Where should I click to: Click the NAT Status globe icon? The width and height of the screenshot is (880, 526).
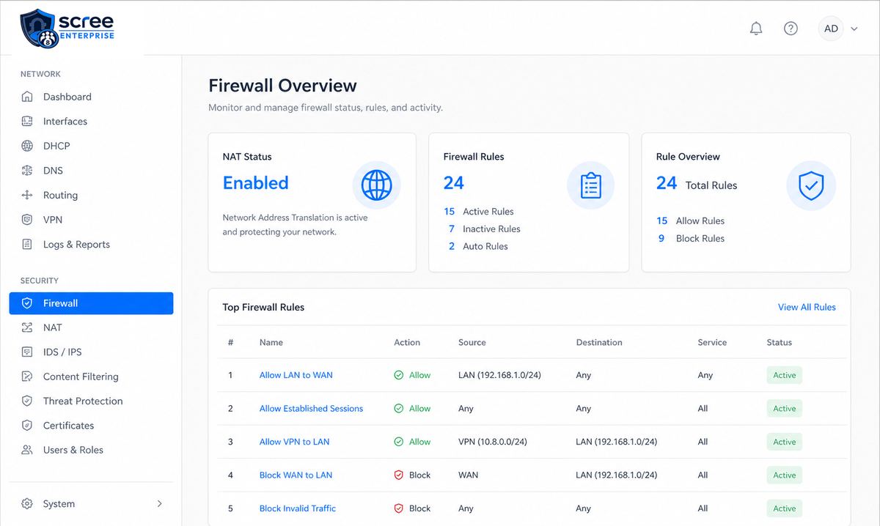click(377, 186)
